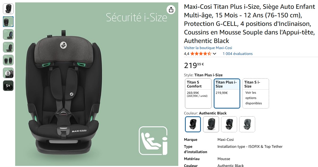This screenshot has width=318, height=167.
Task: Visit the Maxi-Cosi boutique link
Action: click(208, 48)
